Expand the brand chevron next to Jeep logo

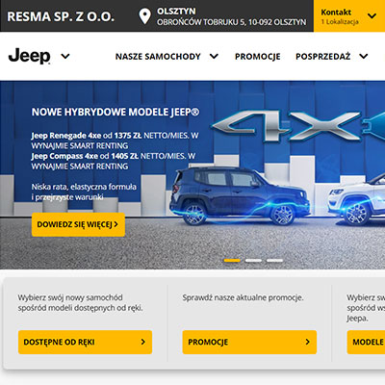65,57
